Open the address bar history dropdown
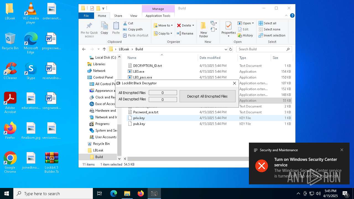 226,49
